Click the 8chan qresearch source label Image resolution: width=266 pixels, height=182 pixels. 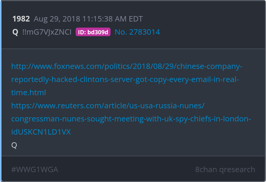[x=225, y=169]
